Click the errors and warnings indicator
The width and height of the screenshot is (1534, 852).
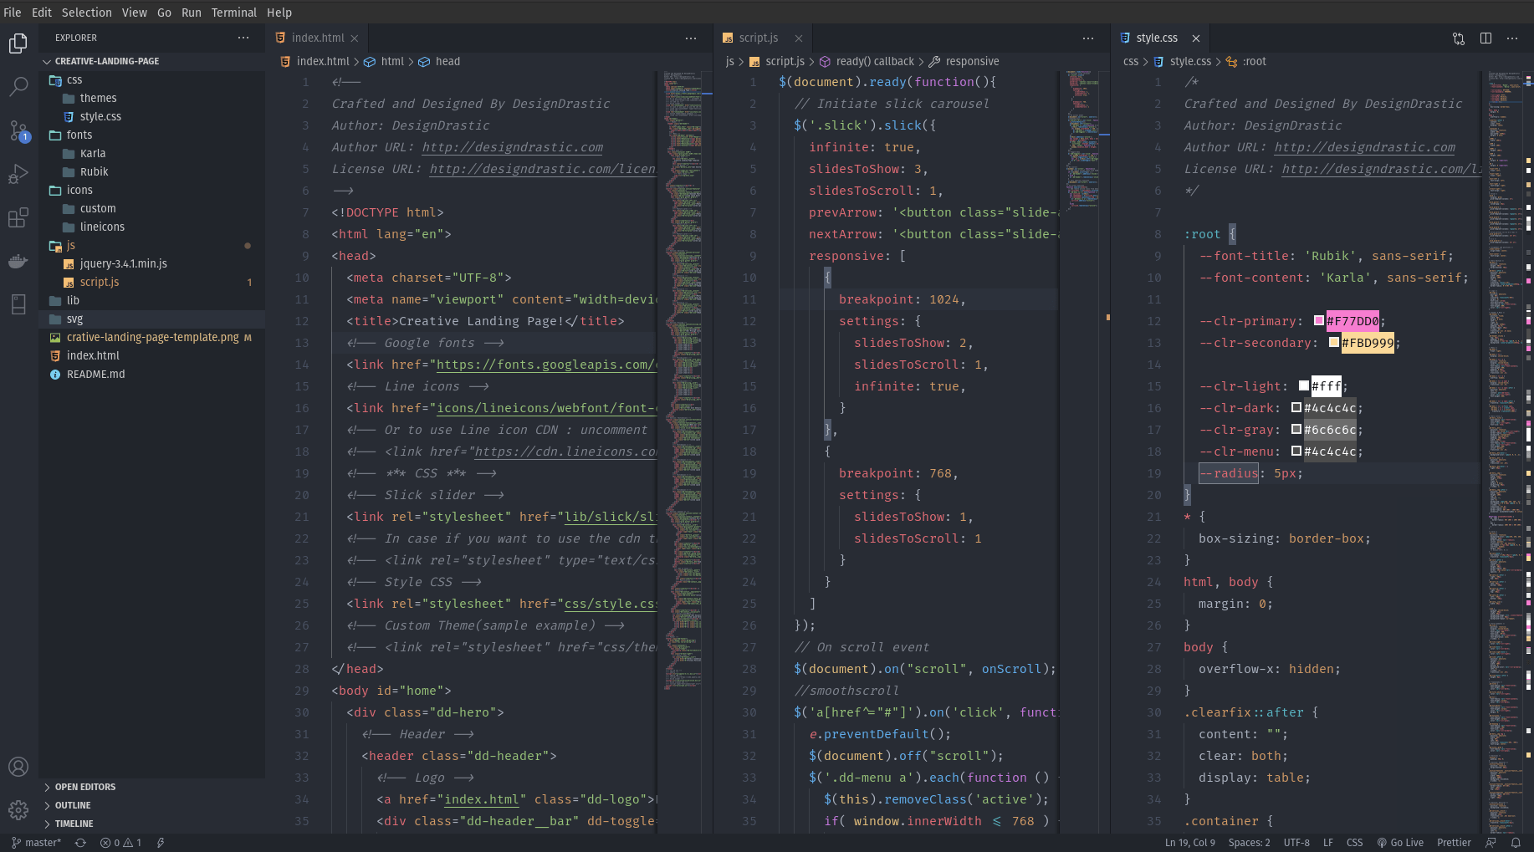click(120, 842)
